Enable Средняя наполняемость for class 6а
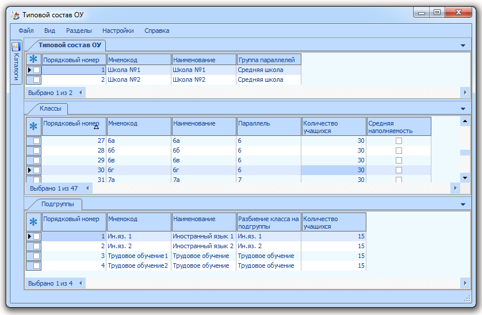This screenshot has height=315, width=482. click(x=399, y=141)
